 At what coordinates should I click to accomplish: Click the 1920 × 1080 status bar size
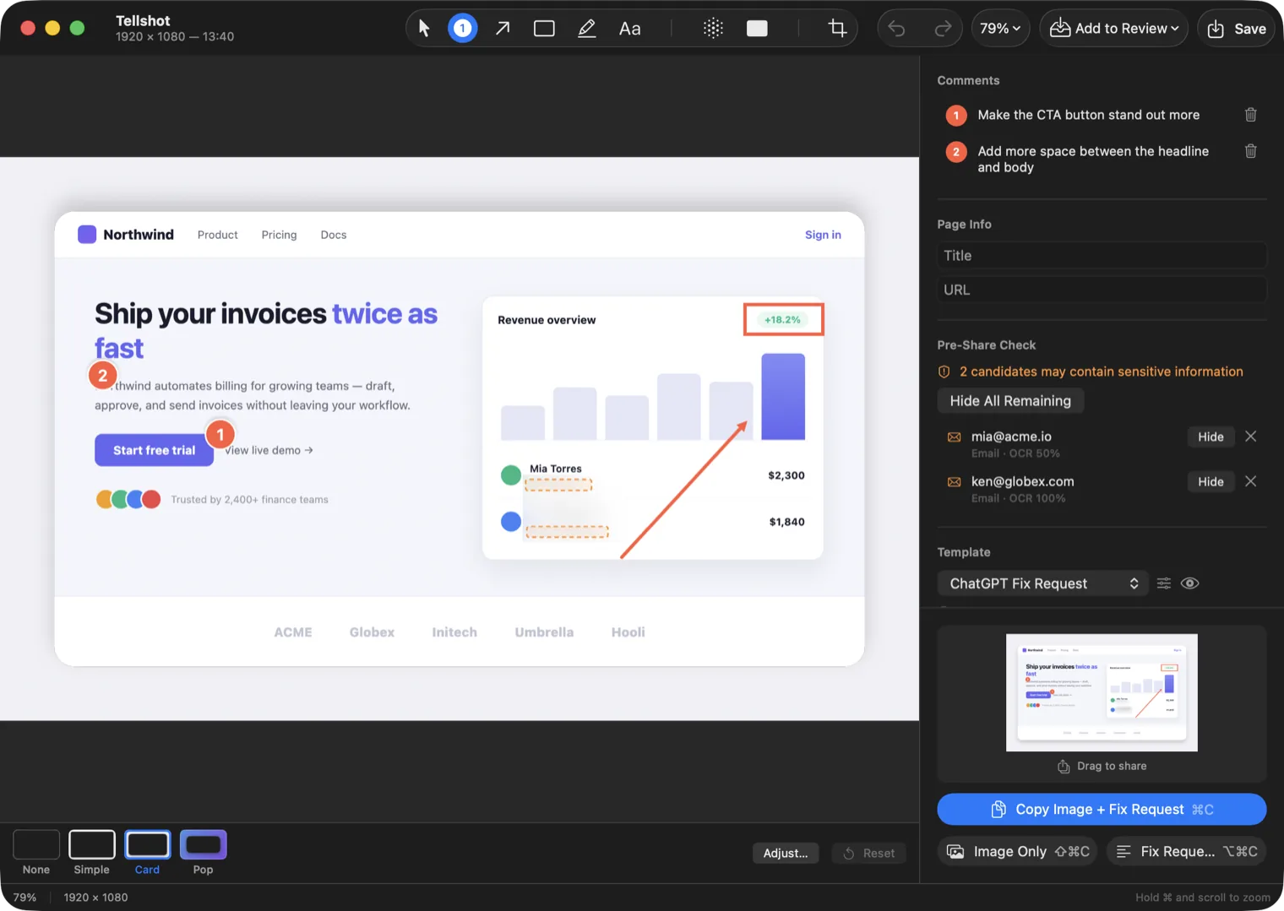(95, 897)
